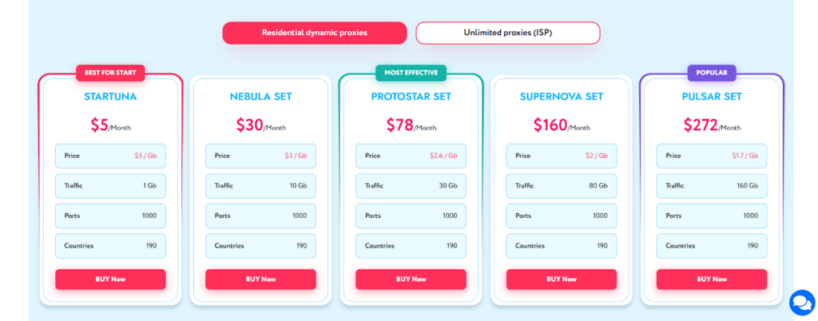Screen dimensions: 818x321
Task: Select the Nebula Set heading
Action: (260, 97)
